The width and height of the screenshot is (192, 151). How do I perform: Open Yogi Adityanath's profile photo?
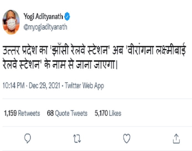point(11,22)
